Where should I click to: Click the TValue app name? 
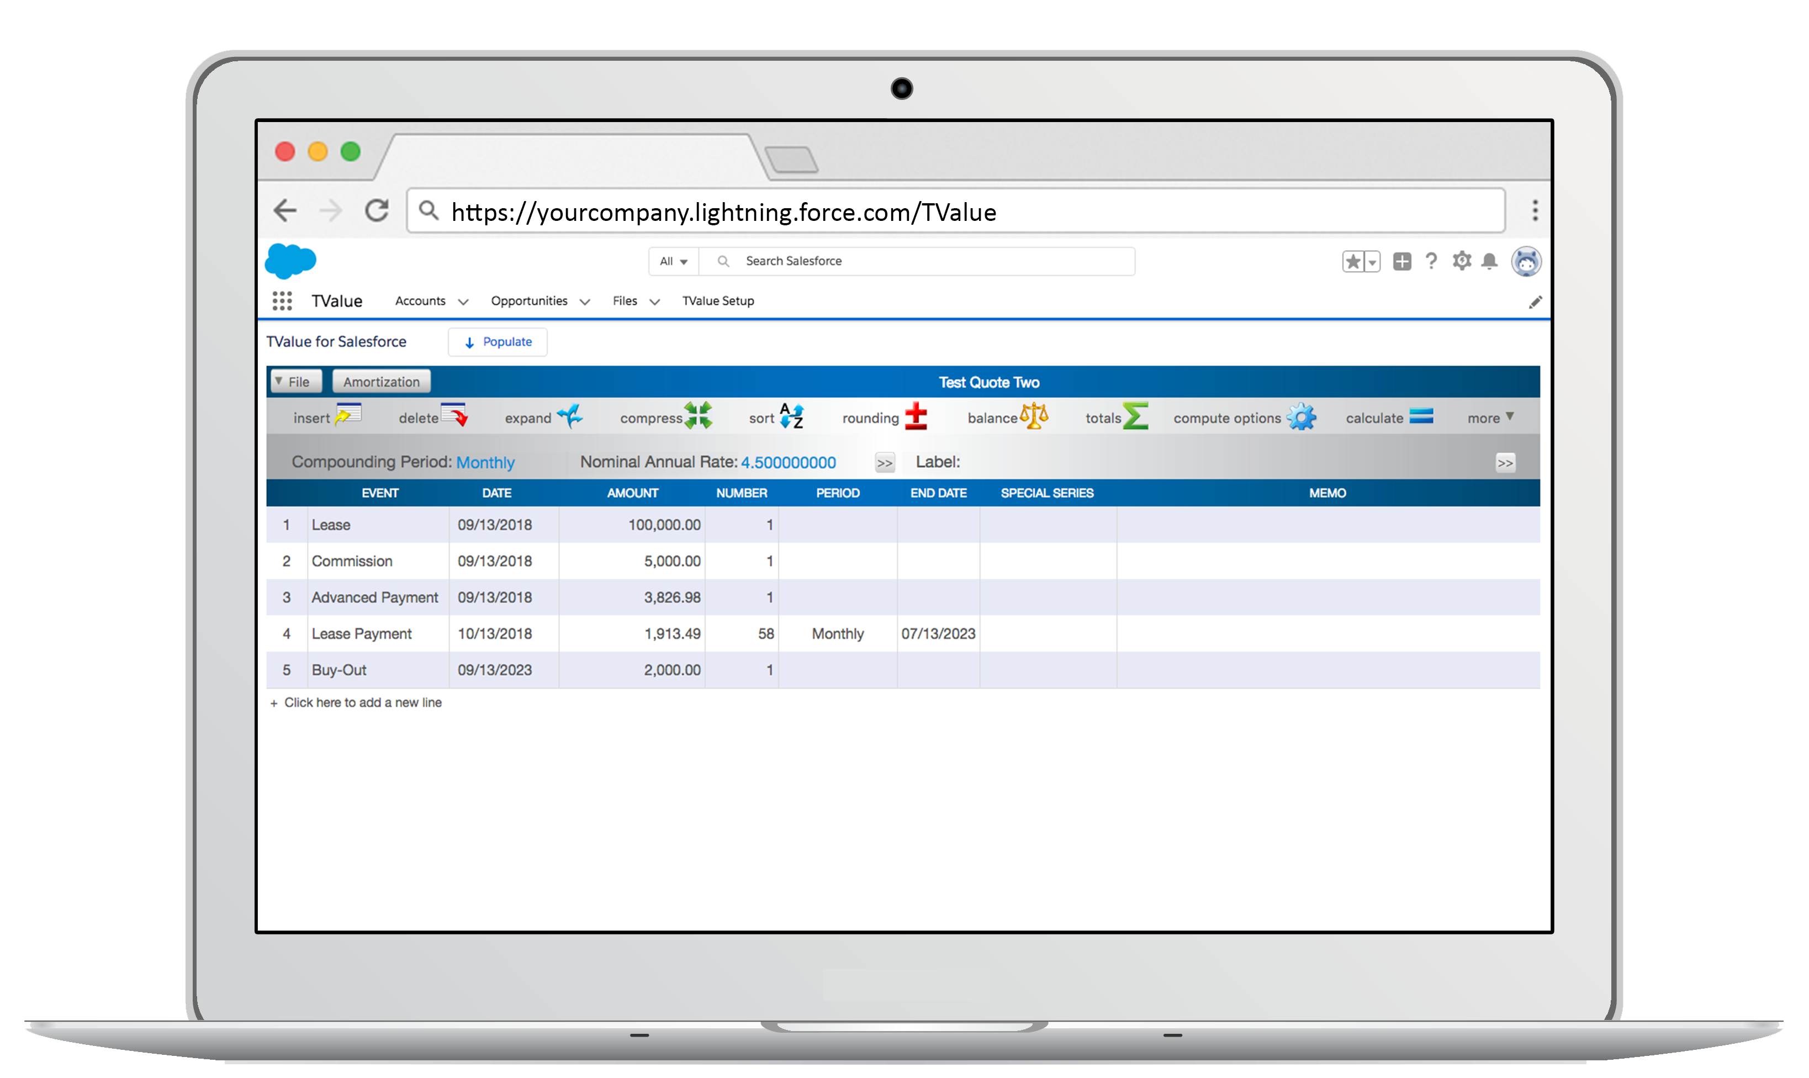click(337, 301)
